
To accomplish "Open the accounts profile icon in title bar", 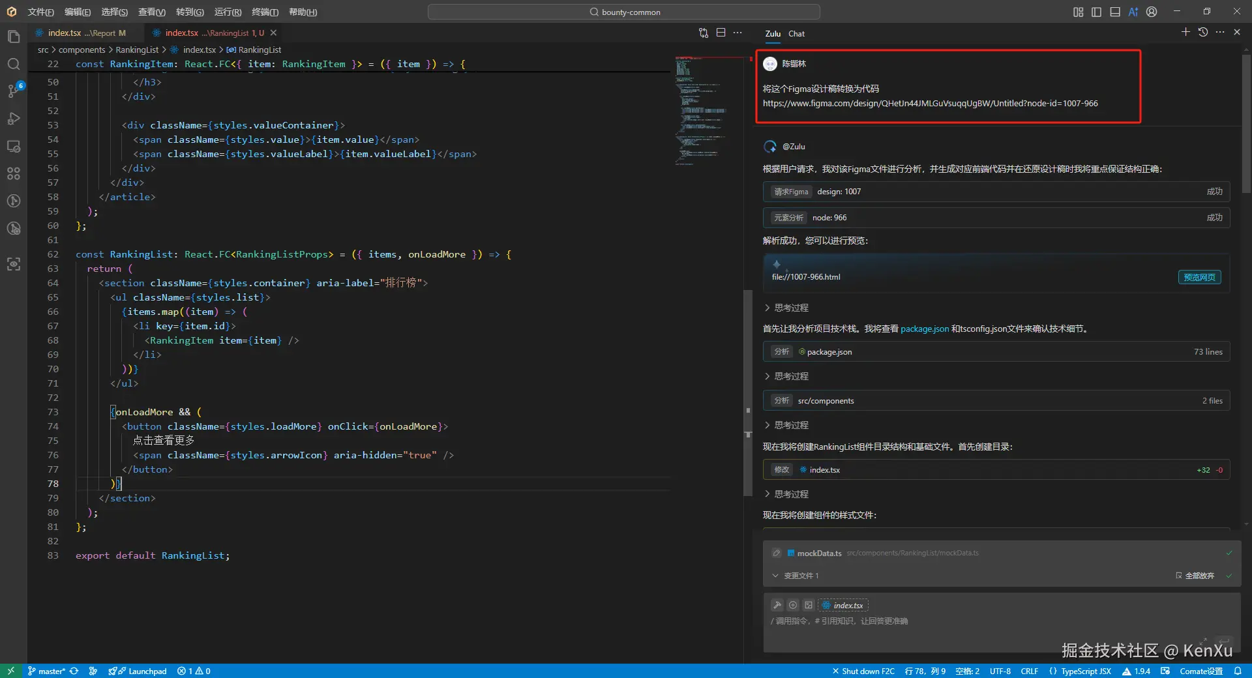I will tap(1152, 12).
